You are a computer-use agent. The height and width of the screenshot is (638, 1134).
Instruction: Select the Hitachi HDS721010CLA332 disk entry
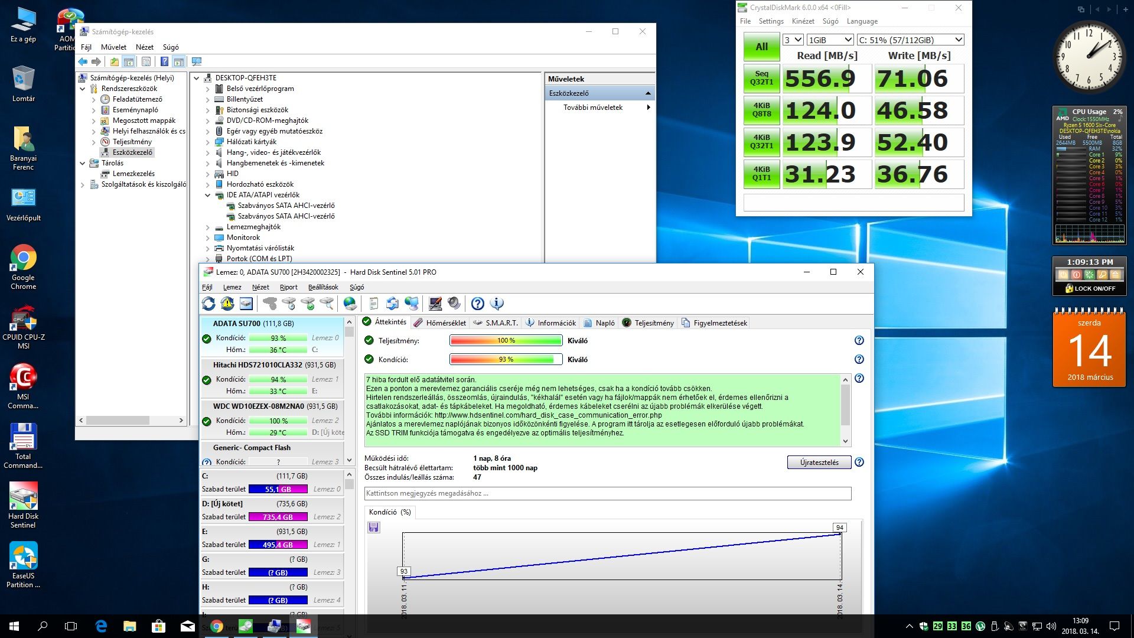pos(272,377)
